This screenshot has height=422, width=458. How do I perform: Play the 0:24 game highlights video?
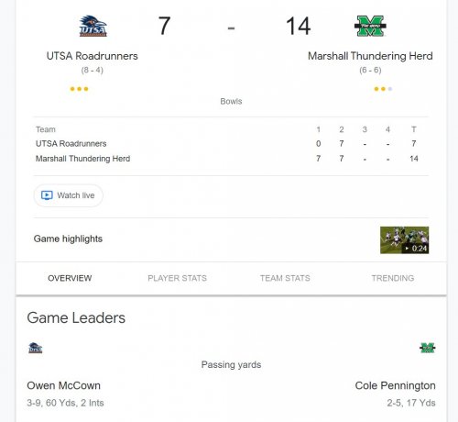[404, 240]
